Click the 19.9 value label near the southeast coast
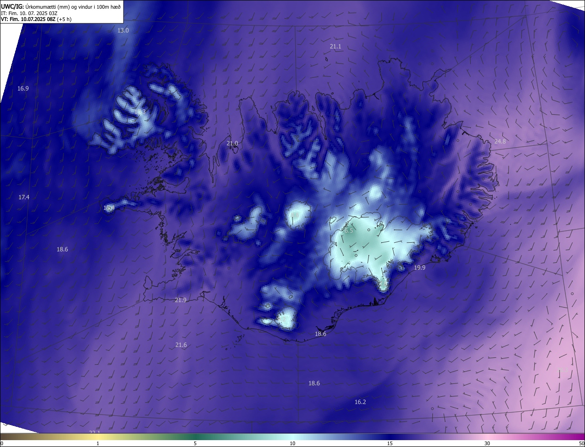Screen dimensions: 585x447 pyautogui.click(x=420, y=268)
